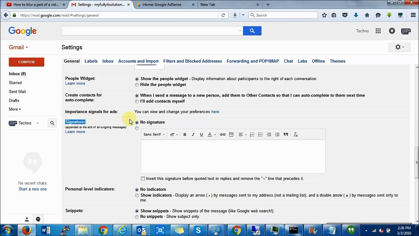Screen dimensions: 419x236
Task: Open the text alignment dropdown
Action: [243, 134]
